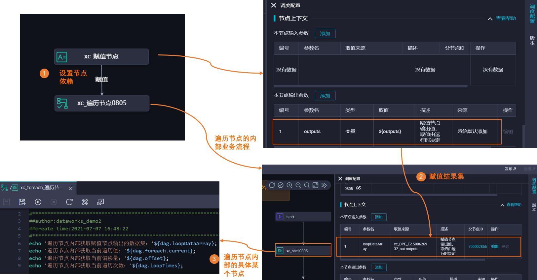537x280 pixels.
Task: Click the canvas center/locate icon
Action: click(x=281, y=185)
